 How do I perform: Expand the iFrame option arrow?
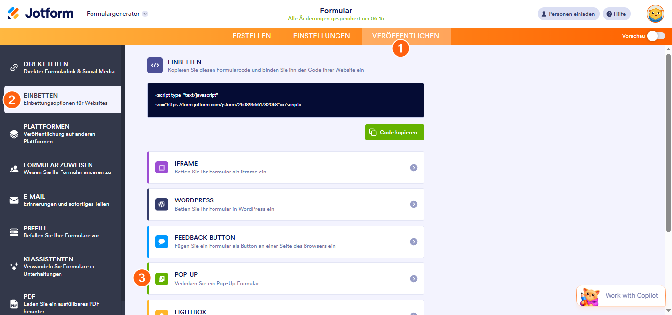(414, 167)
